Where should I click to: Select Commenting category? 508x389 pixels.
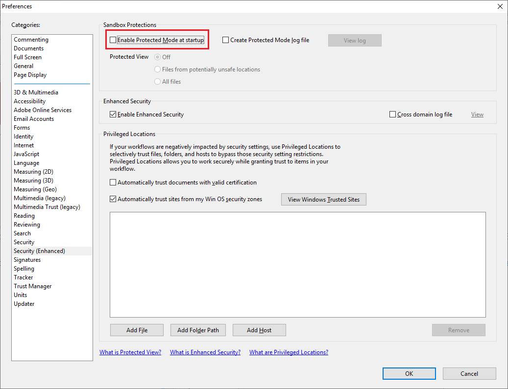pyautogui.click(x=52, y=40)
